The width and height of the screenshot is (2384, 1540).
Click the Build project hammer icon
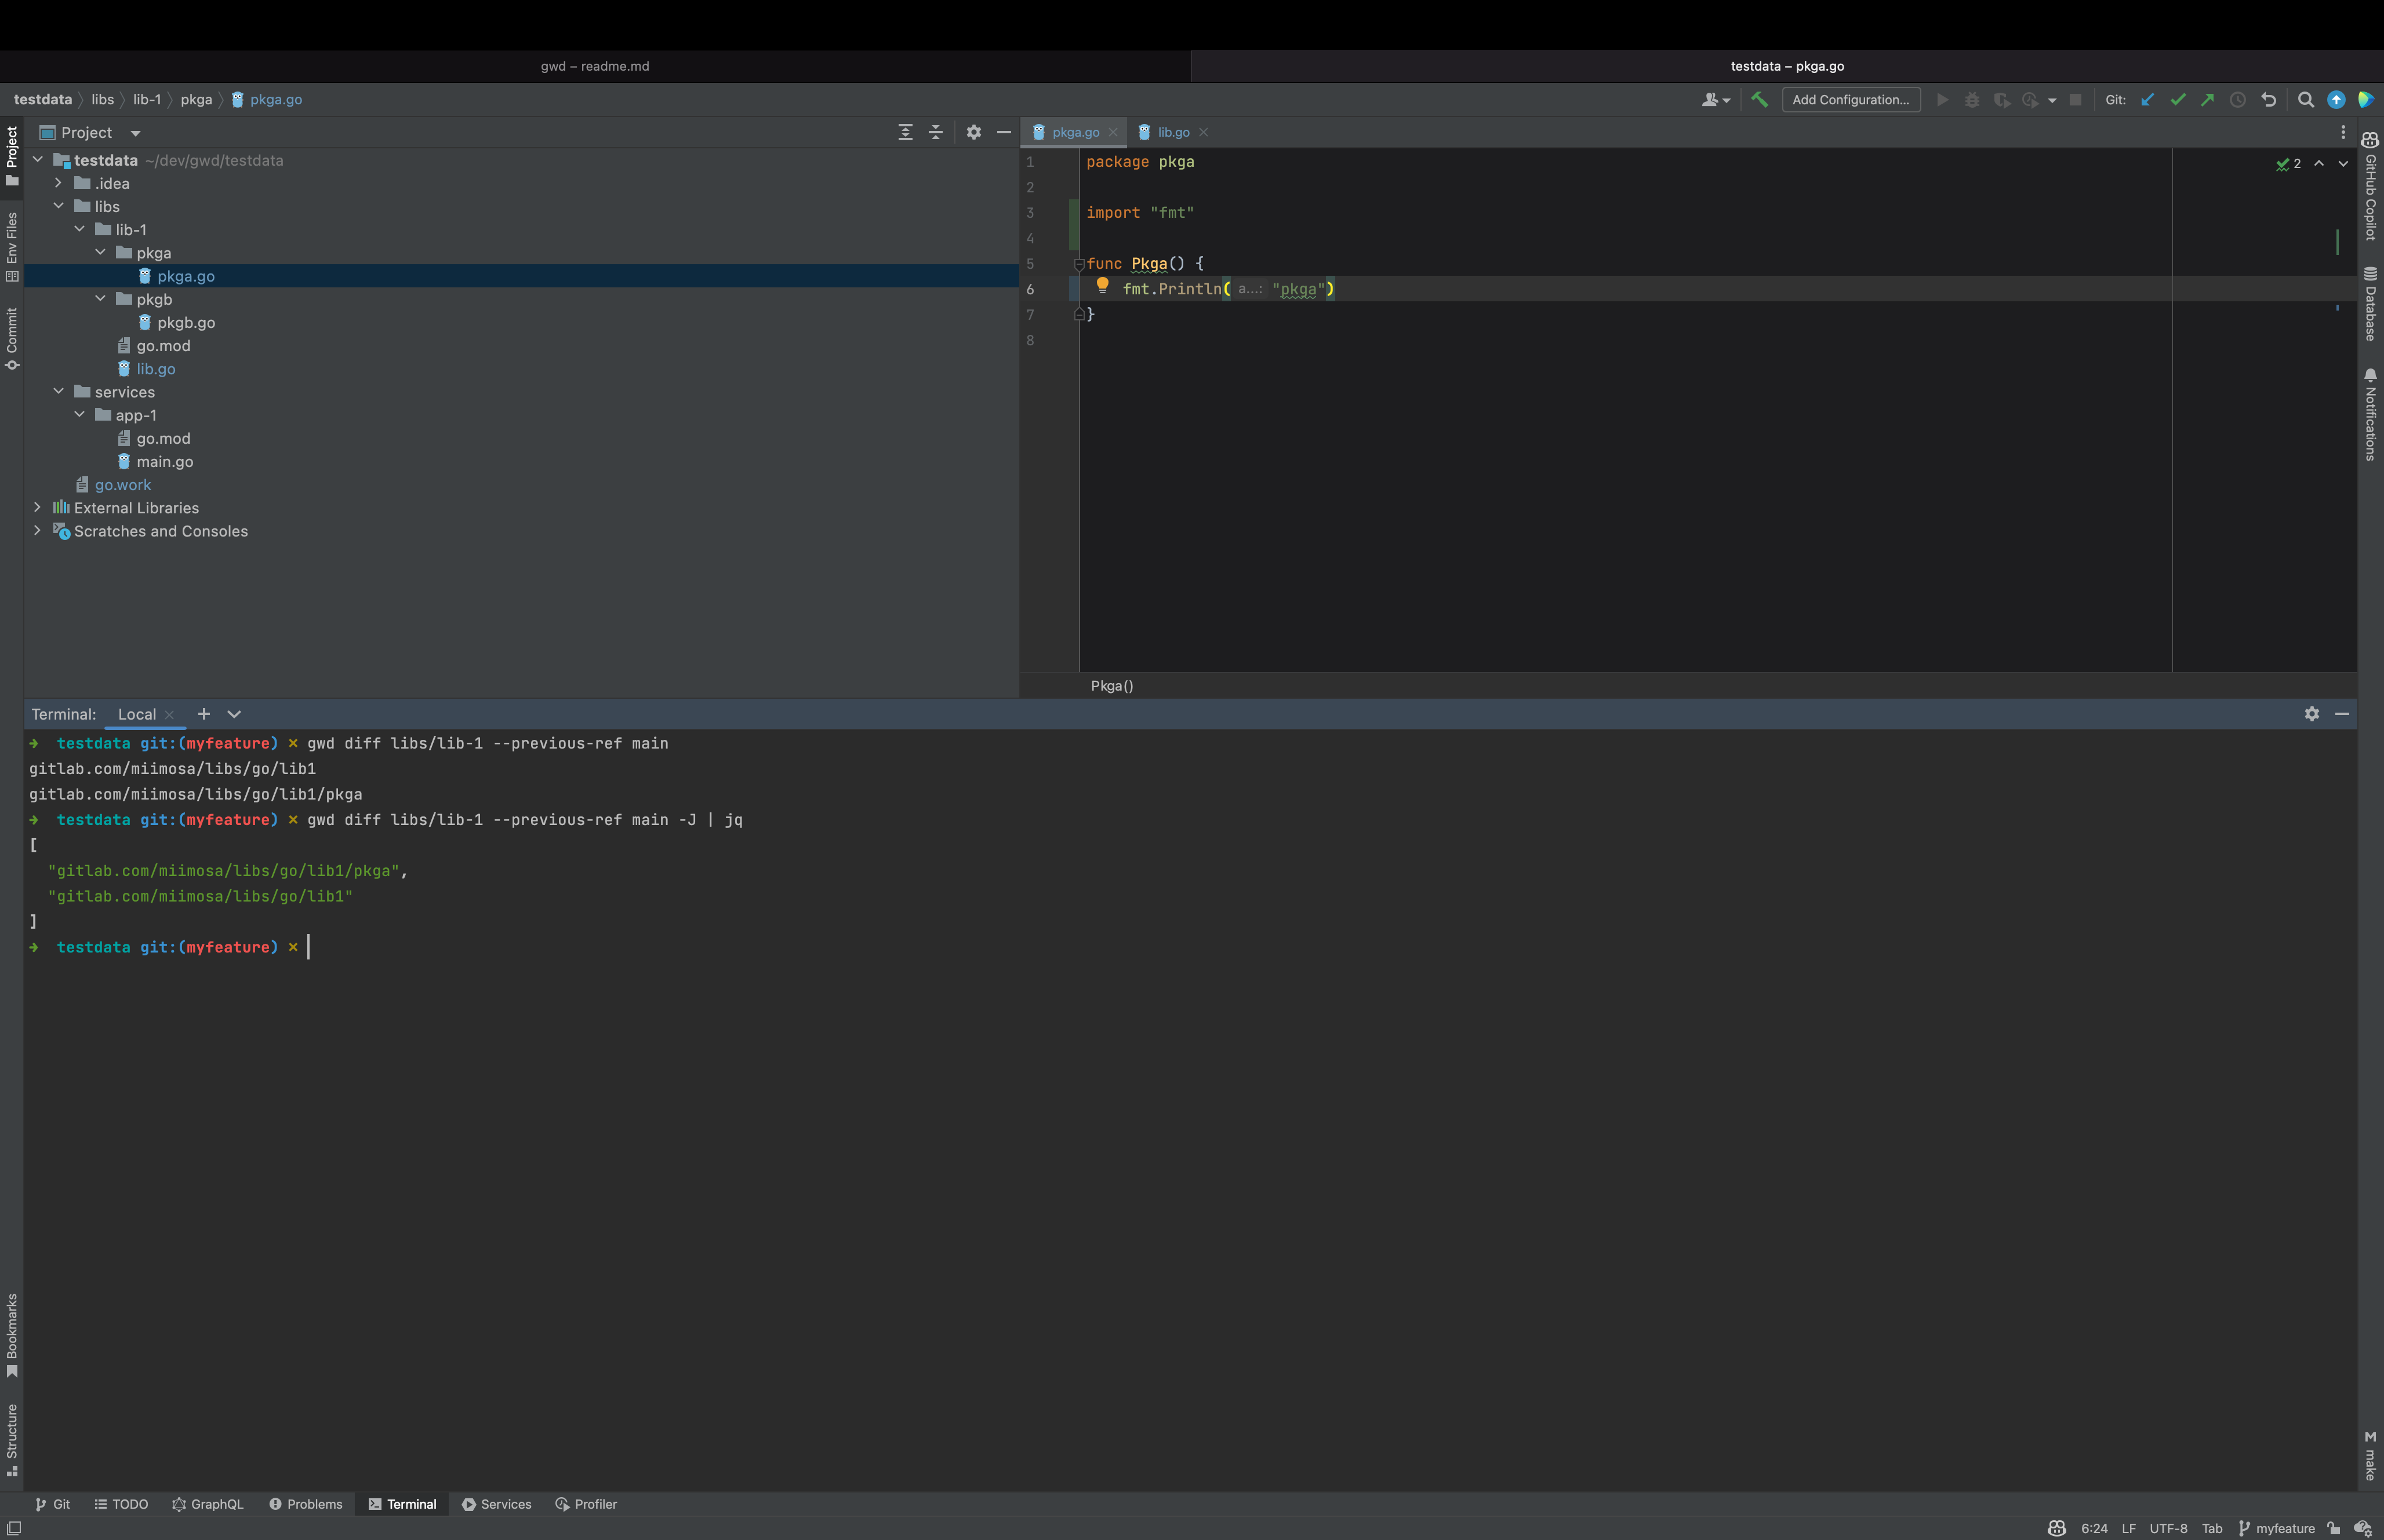(x=1759, y=99)
